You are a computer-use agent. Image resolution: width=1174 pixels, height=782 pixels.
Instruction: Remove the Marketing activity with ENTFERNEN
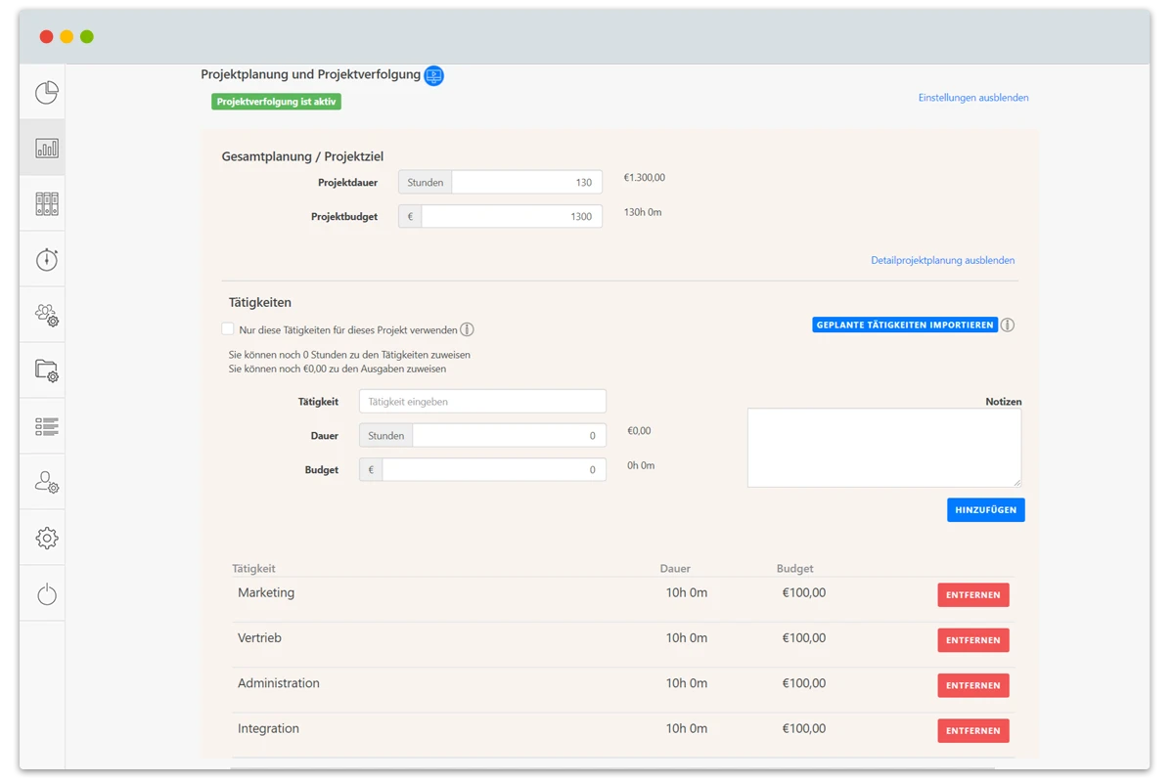[x=972, y=594]
